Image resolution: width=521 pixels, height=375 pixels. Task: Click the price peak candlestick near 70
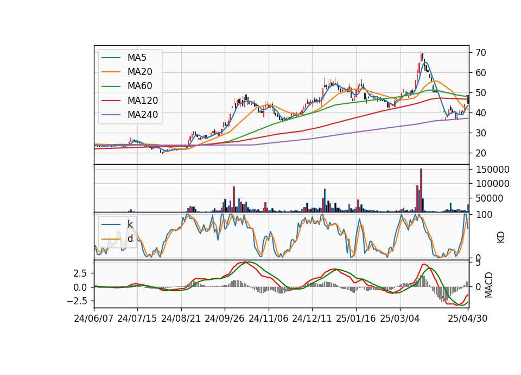click(421, 57)
